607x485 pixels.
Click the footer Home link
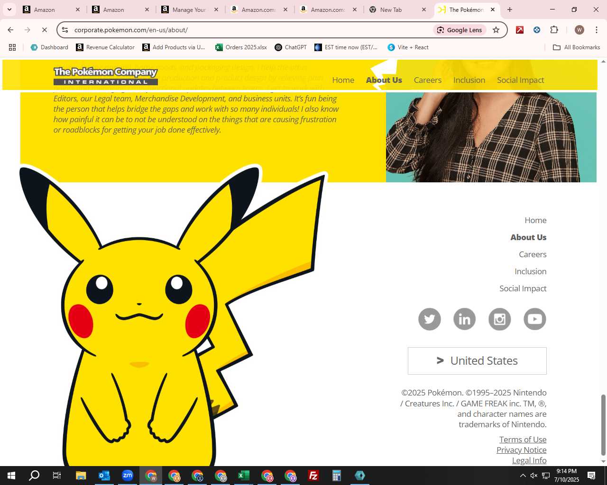tap(535, 220)
